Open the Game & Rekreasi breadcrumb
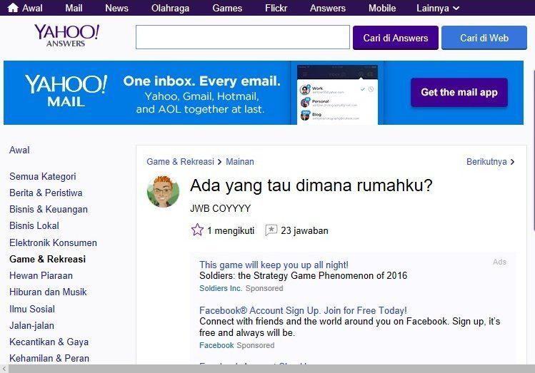This screenshot has width=535, height=373. point(180,161)
